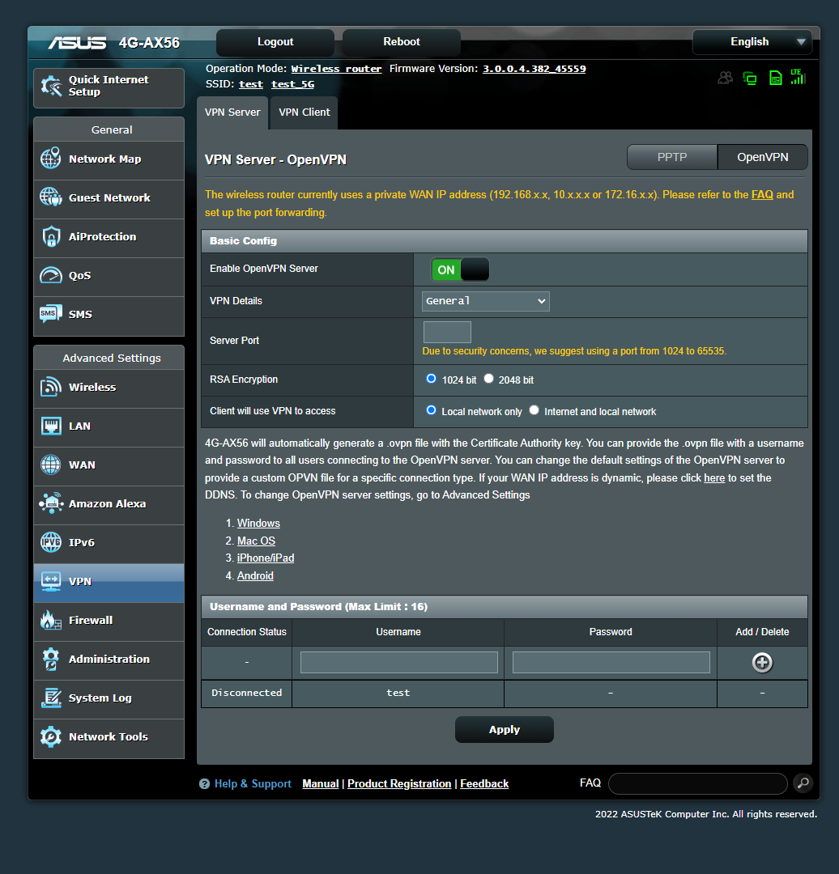The width and height of the screenshot is (839, 874).
Task: Switch to the VPN Client tab
Action: [x=304, y=112]
